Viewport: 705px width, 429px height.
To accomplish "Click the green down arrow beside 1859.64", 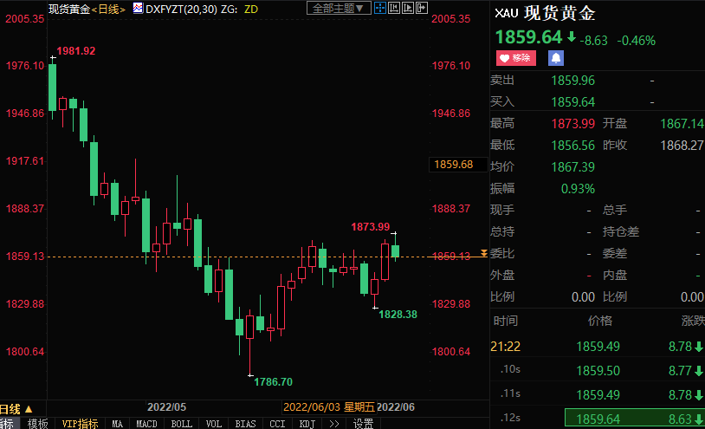I will 572,38.
